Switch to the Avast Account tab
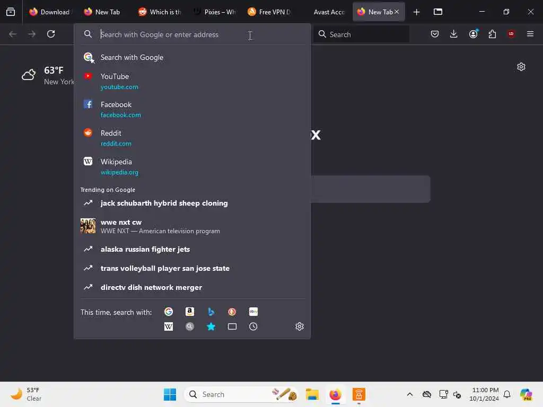Image resolution: width=543 pixels, height=407 pixels. coord(325,12)
